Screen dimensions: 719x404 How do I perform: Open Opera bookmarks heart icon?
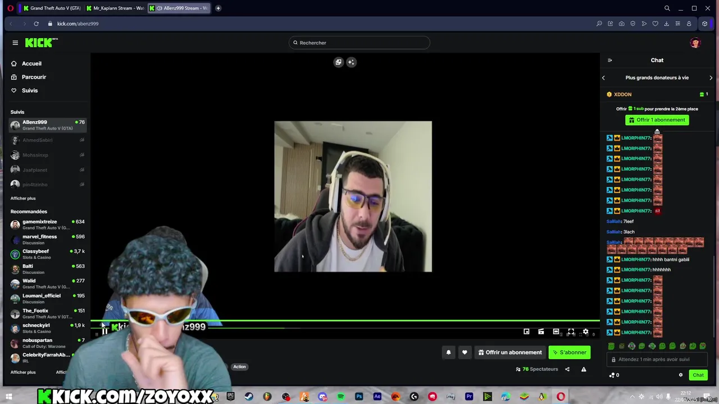[655, 24]
